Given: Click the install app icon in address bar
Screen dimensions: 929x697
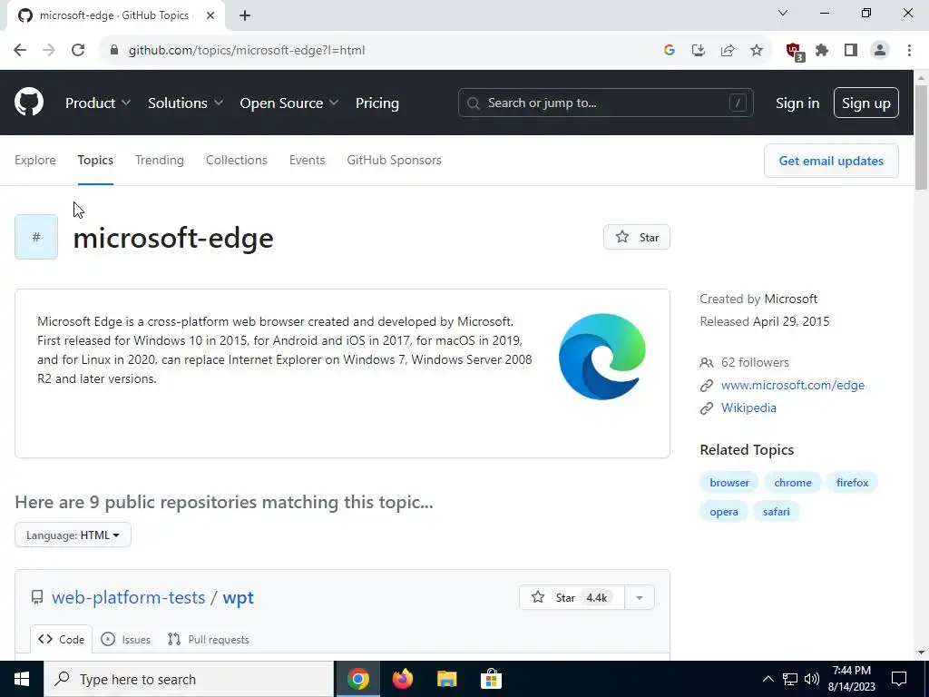Looking at the screenshot, I should coord(699,51).
